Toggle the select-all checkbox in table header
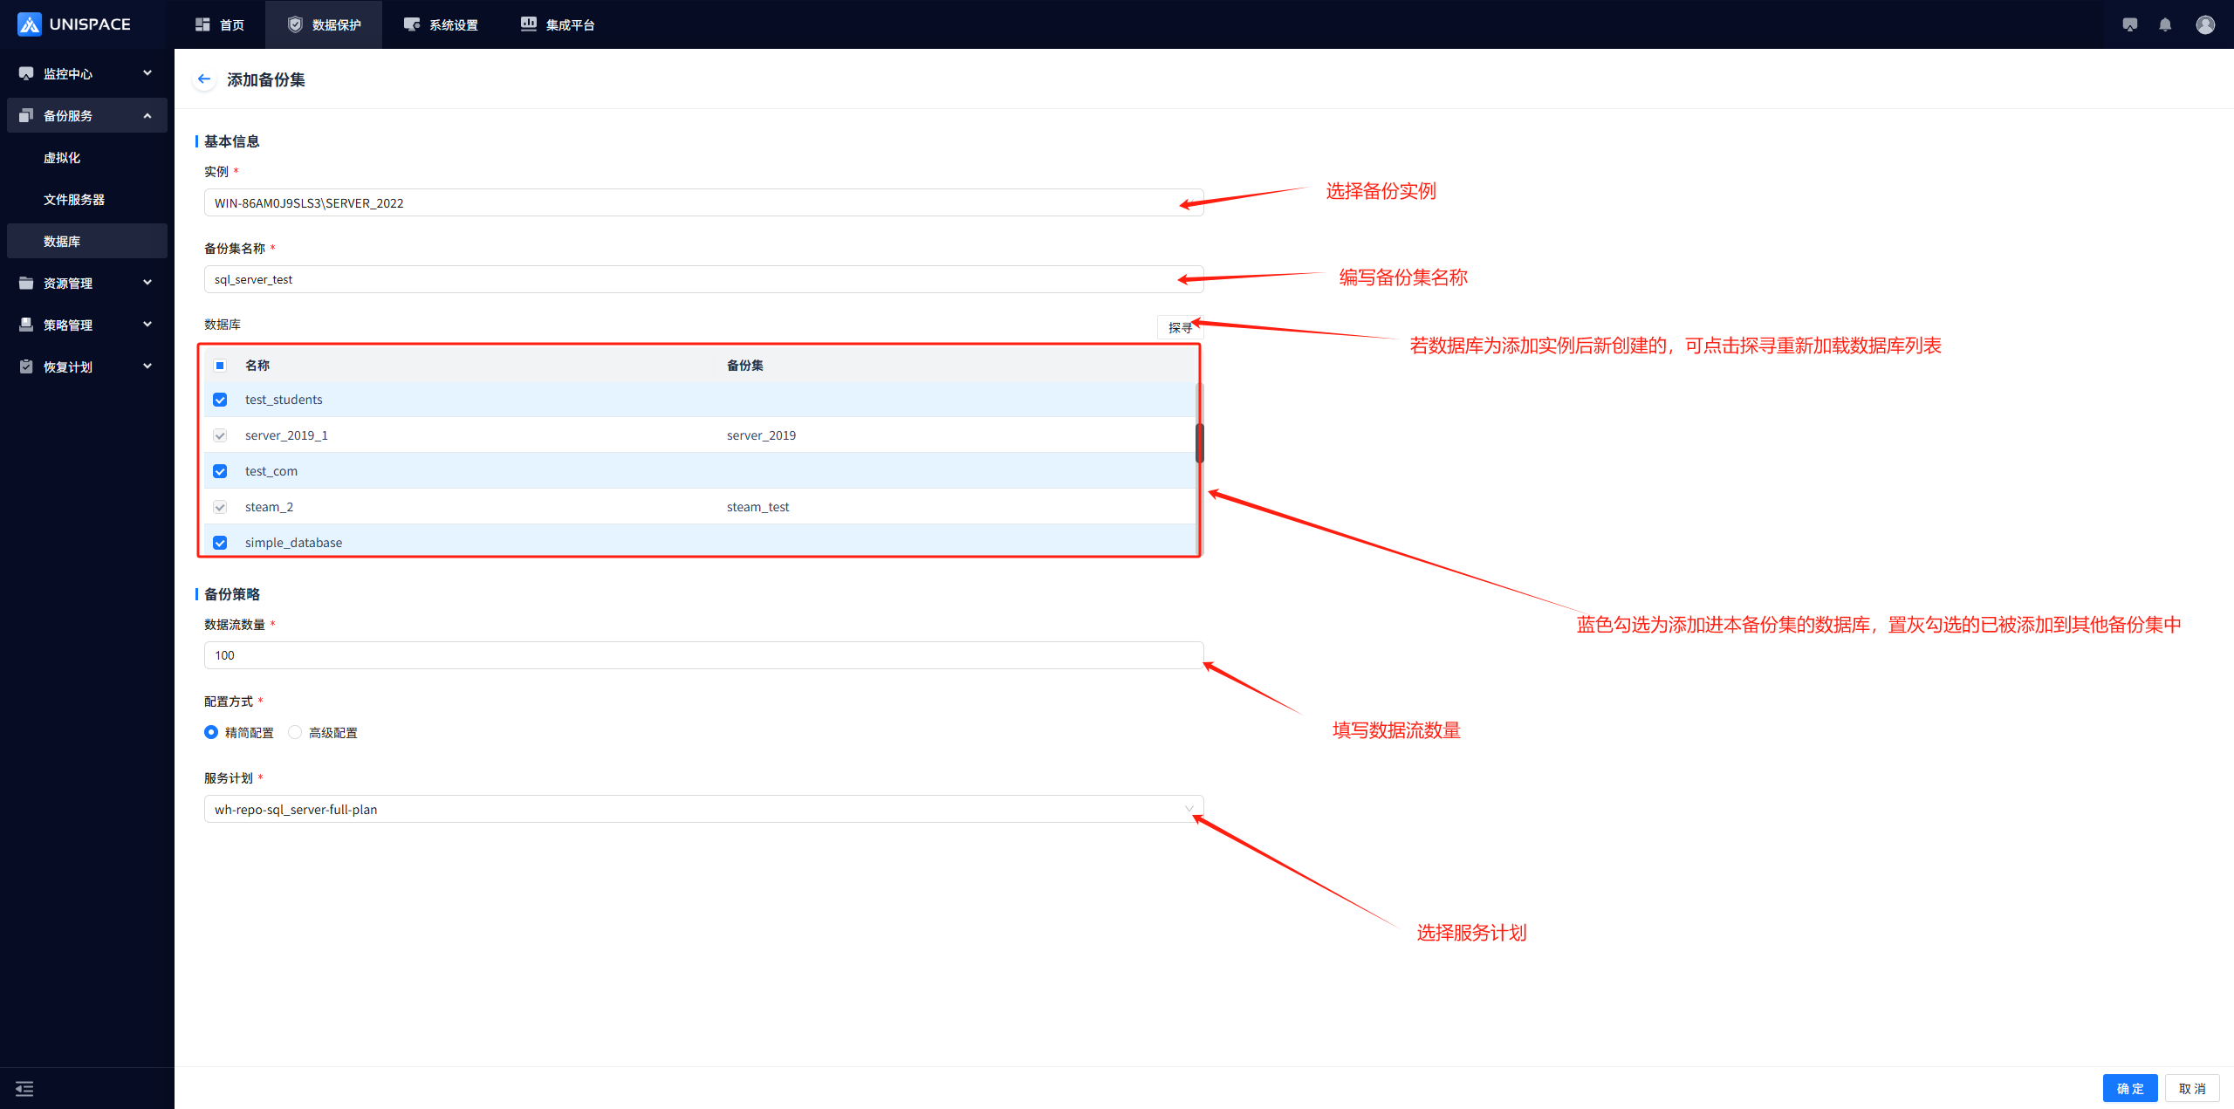The height and width of the screenshot is (1109, 2234). tap(220, 366)
